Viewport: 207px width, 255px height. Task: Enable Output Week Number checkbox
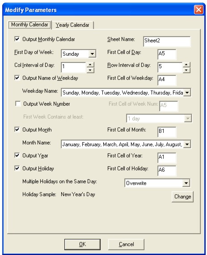click(x=18, y=103)
